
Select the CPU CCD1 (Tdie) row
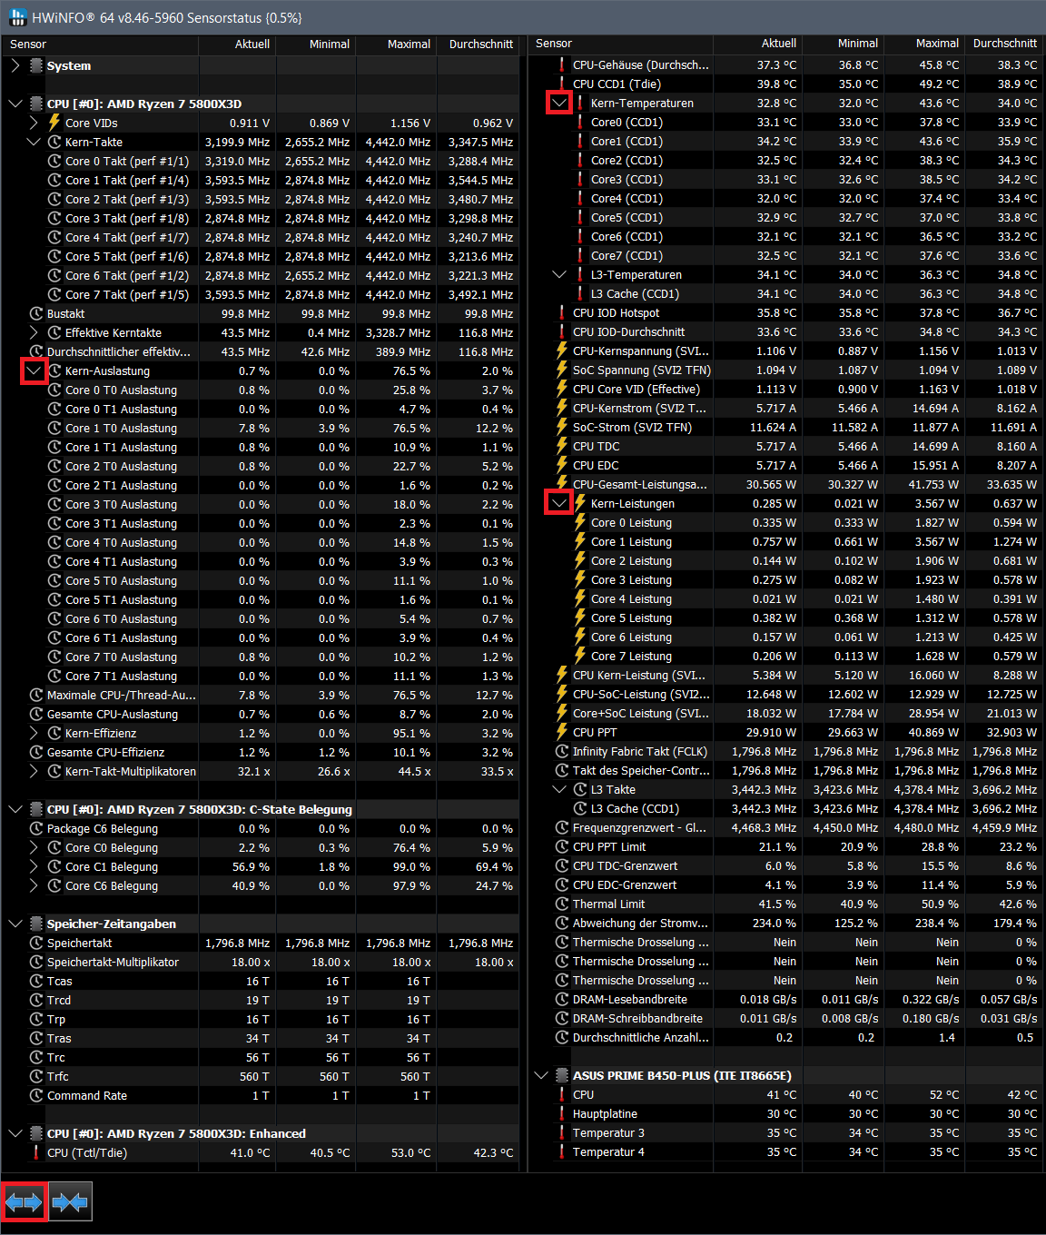pyautogui.click(x=785, y=84)
